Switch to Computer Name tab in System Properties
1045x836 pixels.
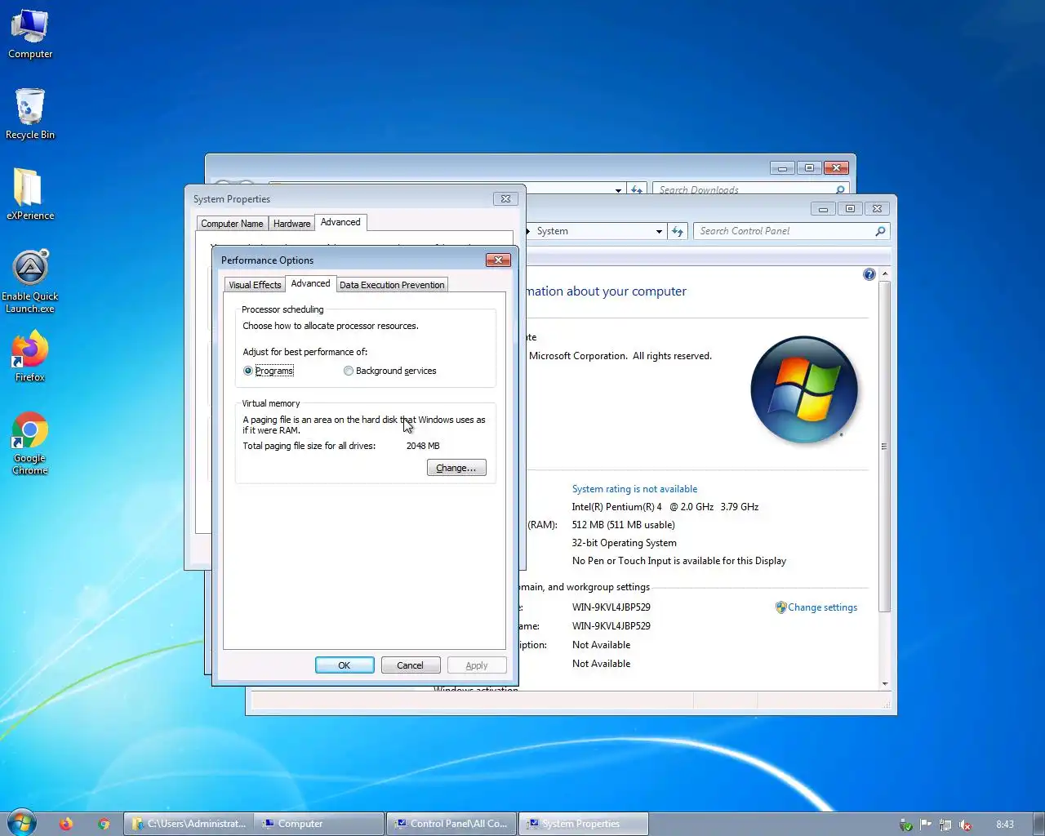pyautogui.click(x=232, y=224)
